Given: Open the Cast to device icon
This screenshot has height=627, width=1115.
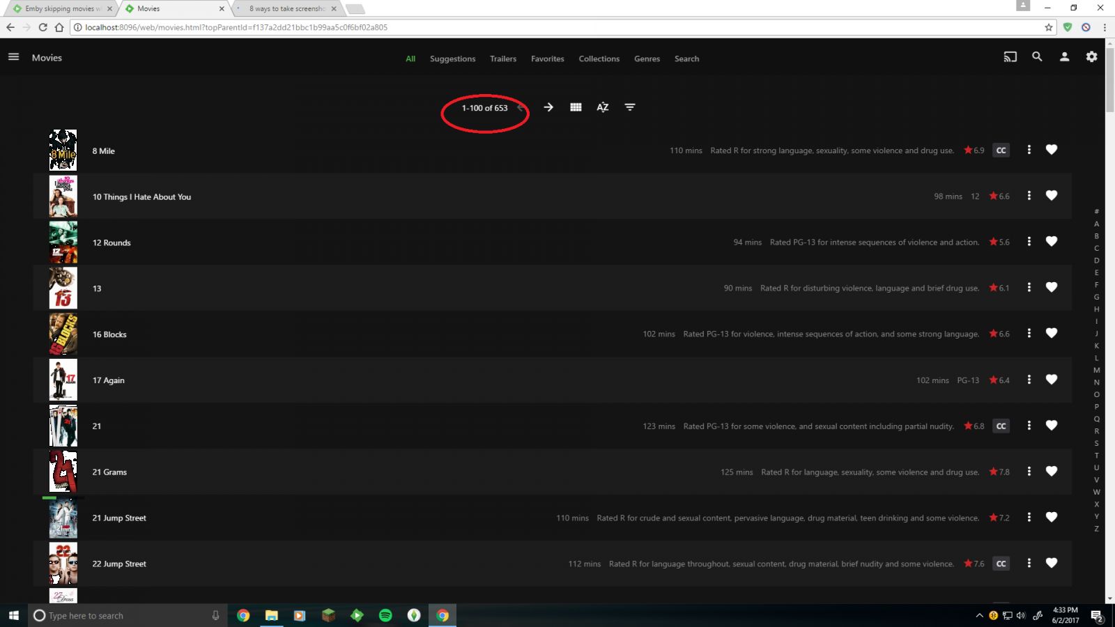Looking at the screenshot, I should click(x=1010, y=57).
